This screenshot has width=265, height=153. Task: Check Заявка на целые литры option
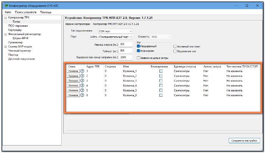click(x=138, y=58)
